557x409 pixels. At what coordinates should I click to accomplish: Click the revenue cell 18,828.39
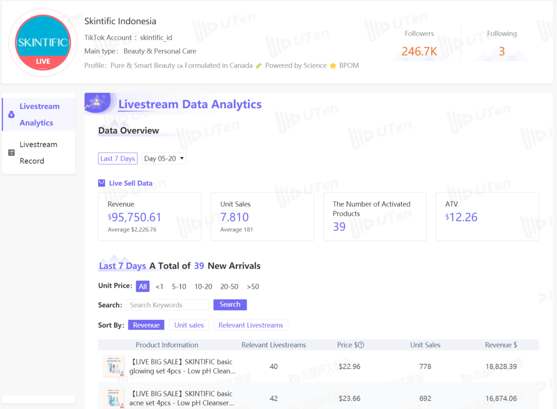pos(501,367)
